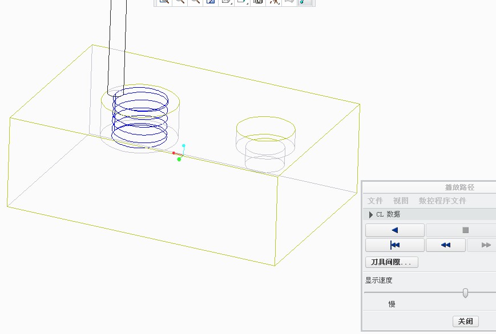Click the second magnifier zoom icon in toolbar
The width and height of the screenshot is (496, 334).
tap(180, 2)
